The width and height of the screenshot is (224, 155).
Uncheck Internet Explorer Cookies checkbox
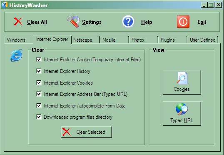pyautogui.click(x=39, y=82)
